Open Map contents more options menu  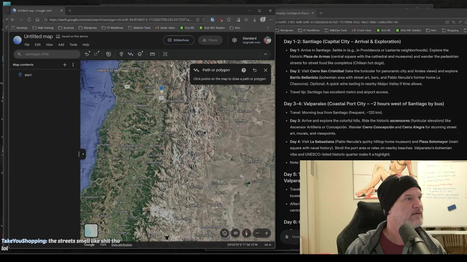pyautogui.click(x=73, y=65)
